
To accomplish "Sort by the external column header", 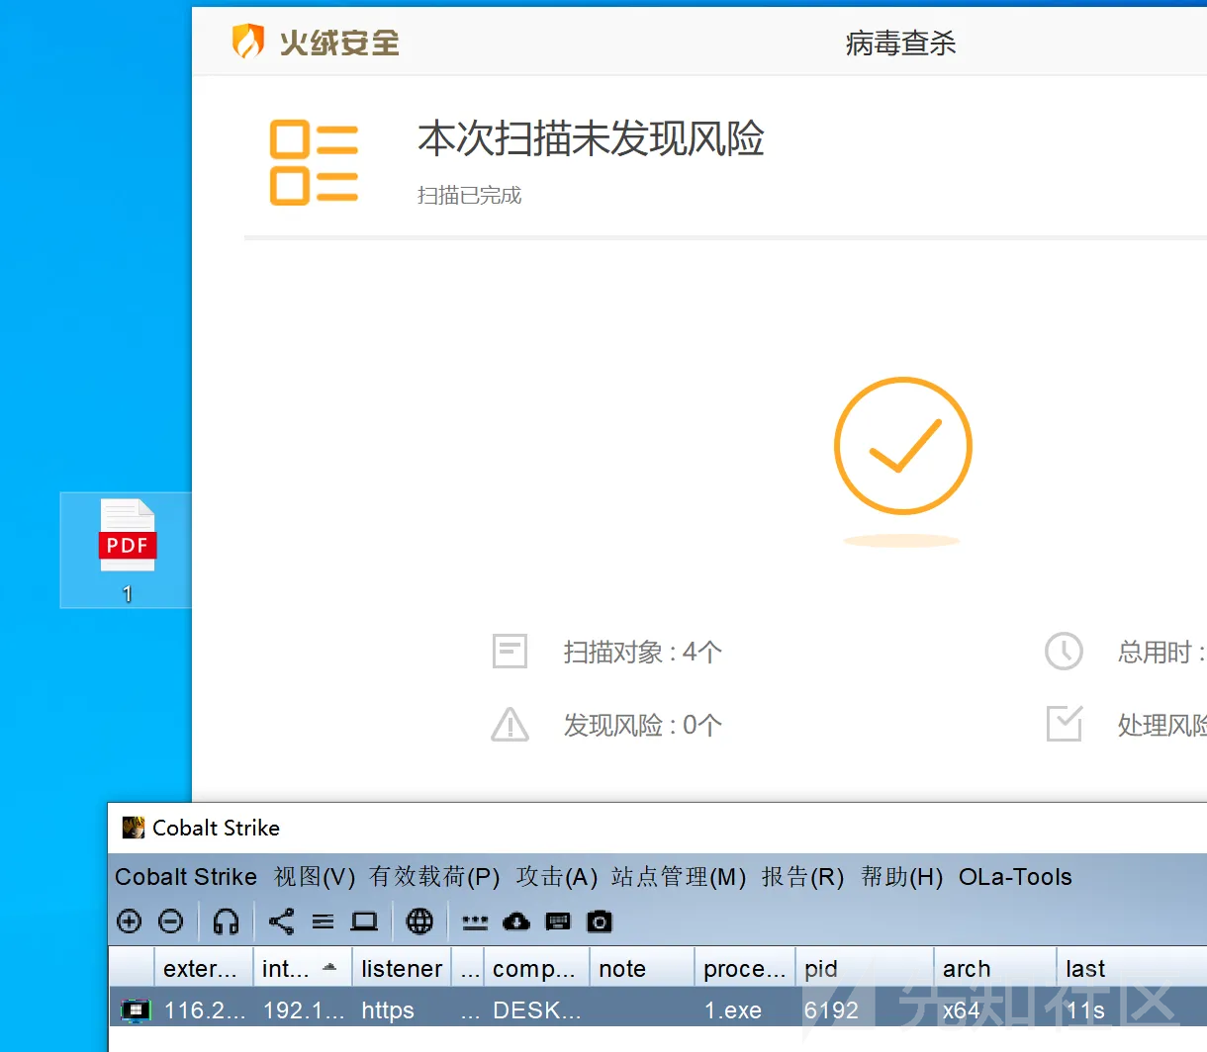I will tap(204, 969).
